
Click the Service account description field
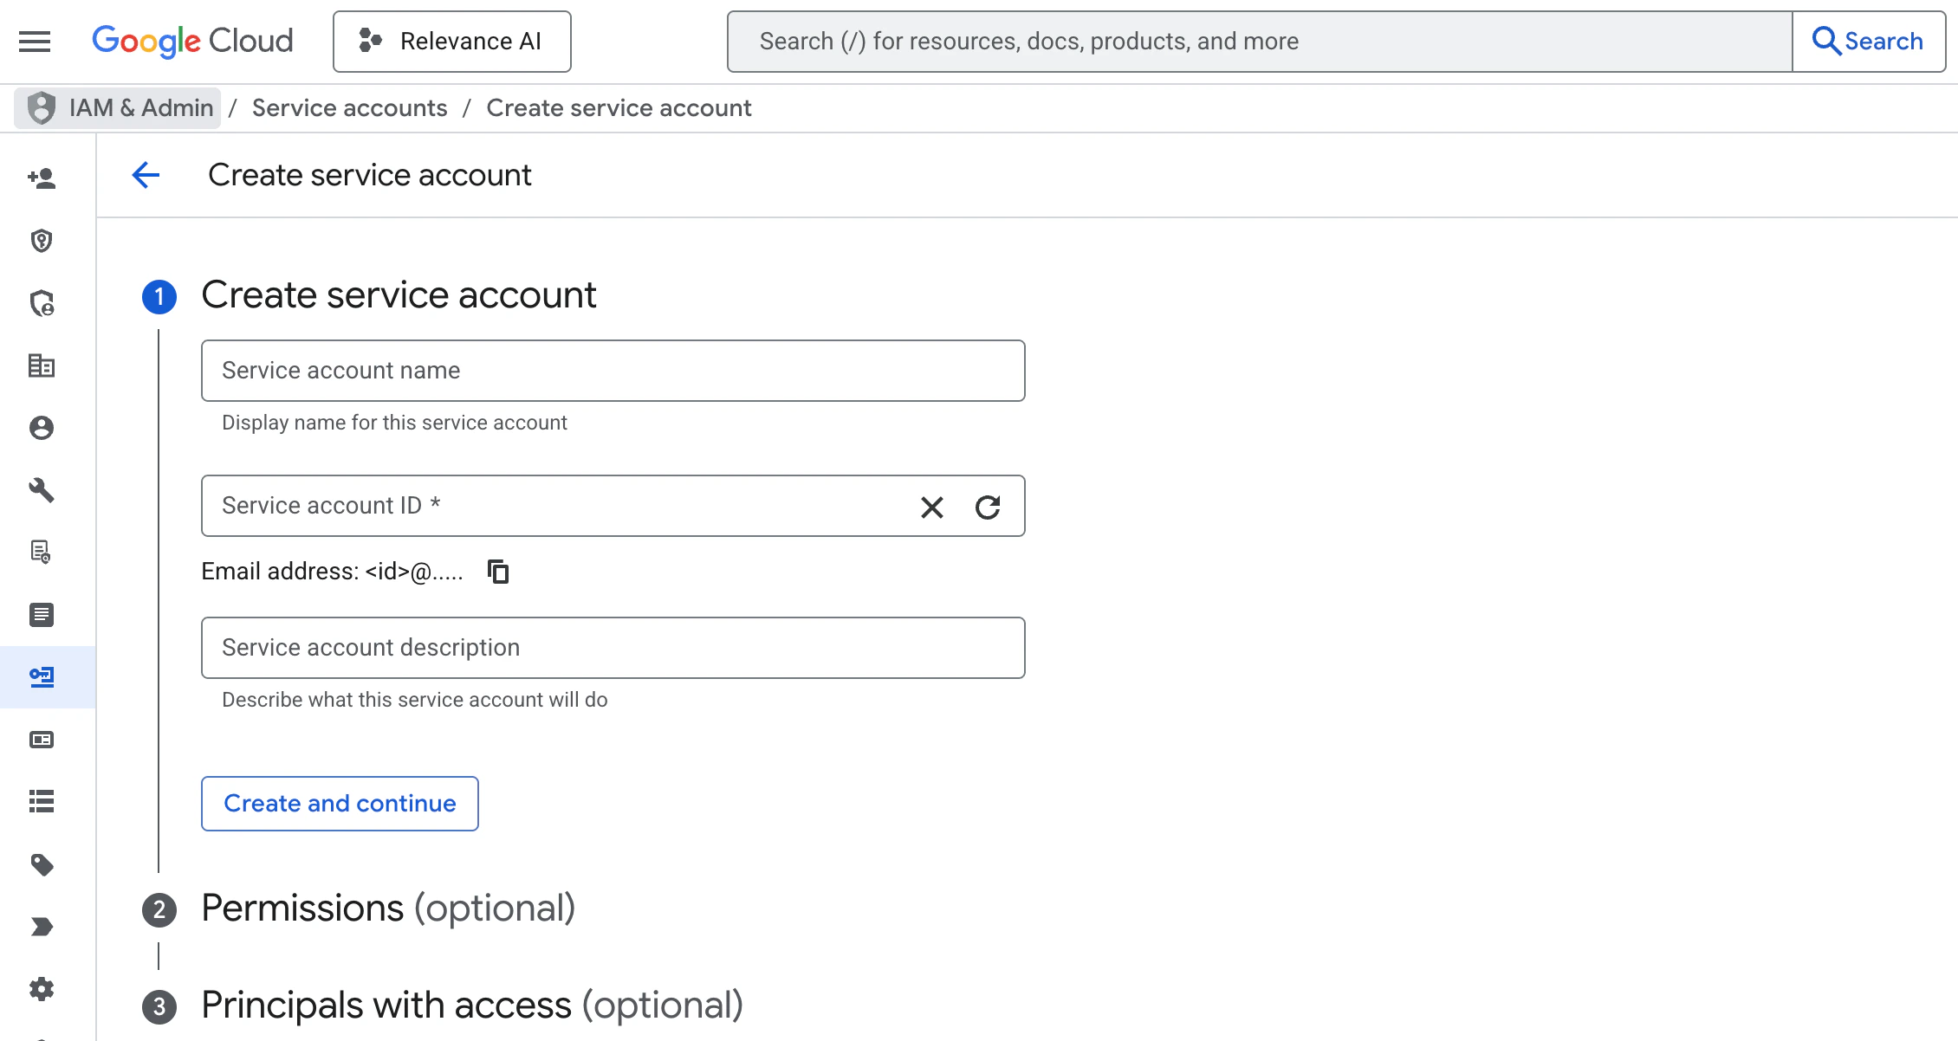click(613, 647)
